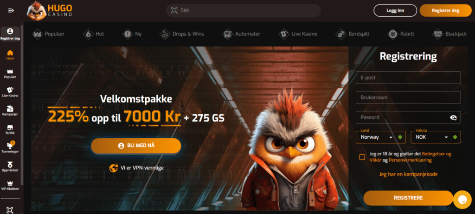Viewport: 475px width, 214px height.
Task: Open the live chat bubble
Action: (462, 200)
